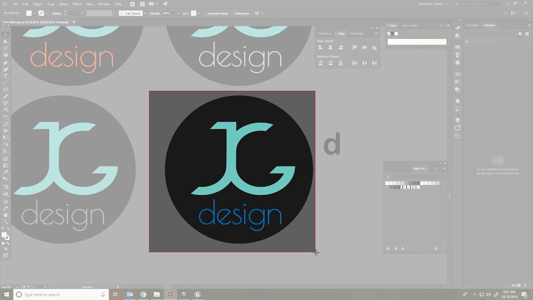
Task: Open the fill color dropdown arrow
Action: (34, 13)
